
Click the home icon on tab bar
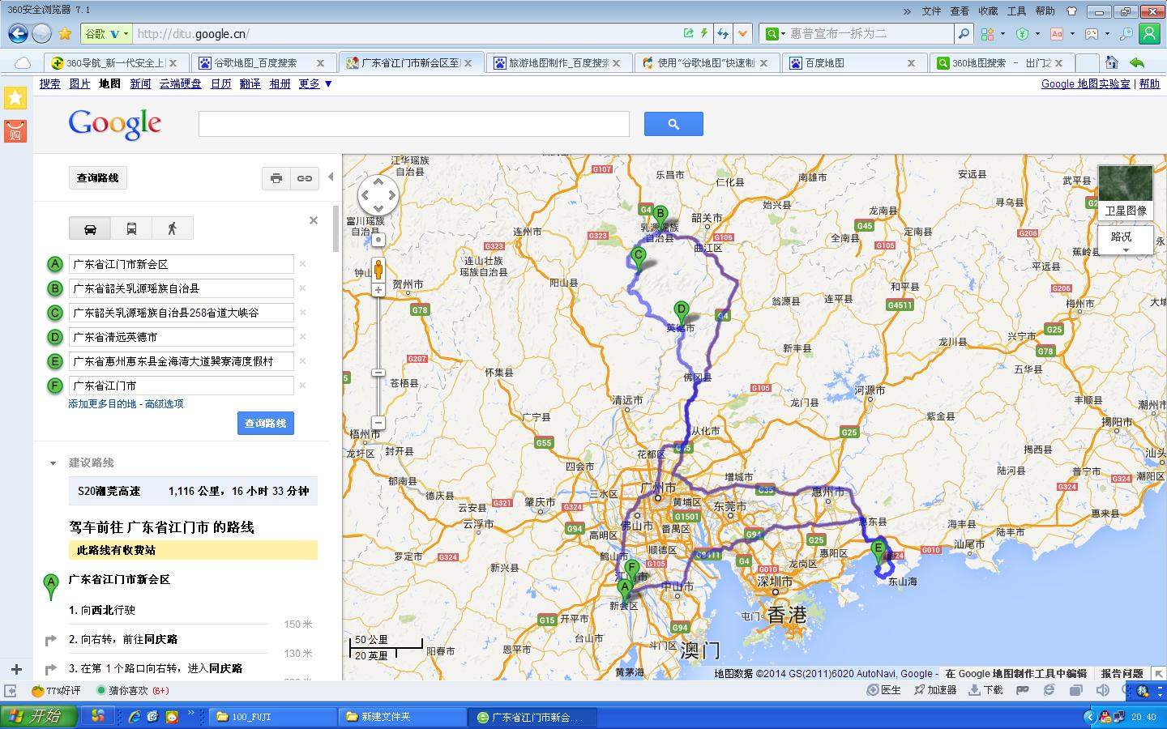tap(1111, 62)
